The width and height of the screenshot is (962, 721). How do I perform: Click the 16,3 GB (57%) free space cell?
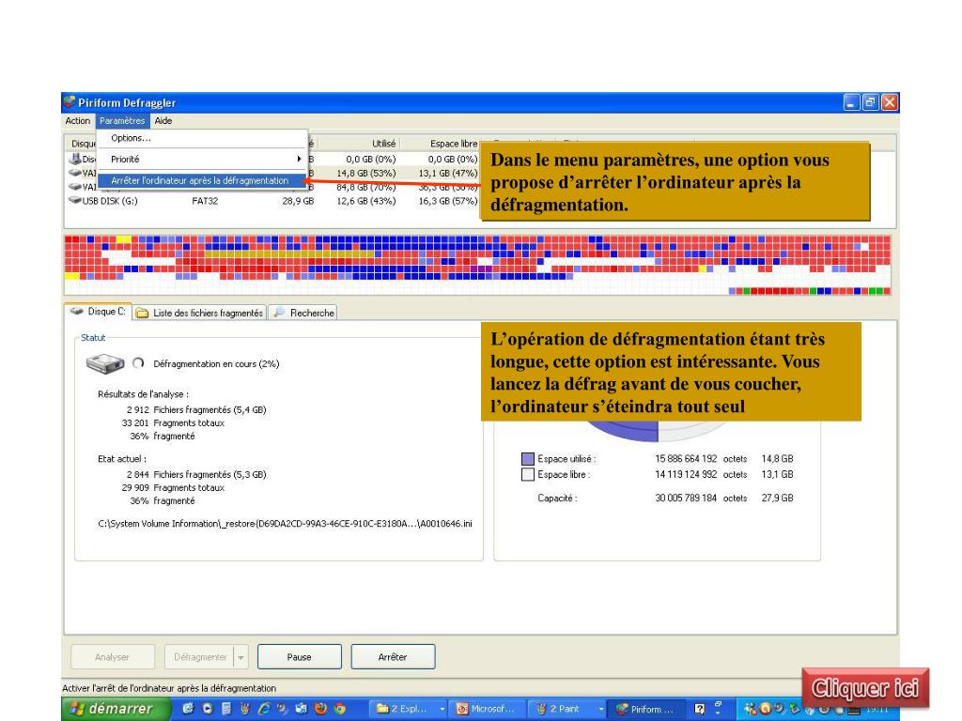coord(448,201)
